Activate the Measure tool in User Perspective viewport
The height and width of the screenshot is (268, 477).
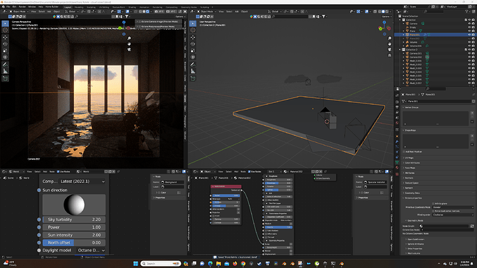click(193, 71)
